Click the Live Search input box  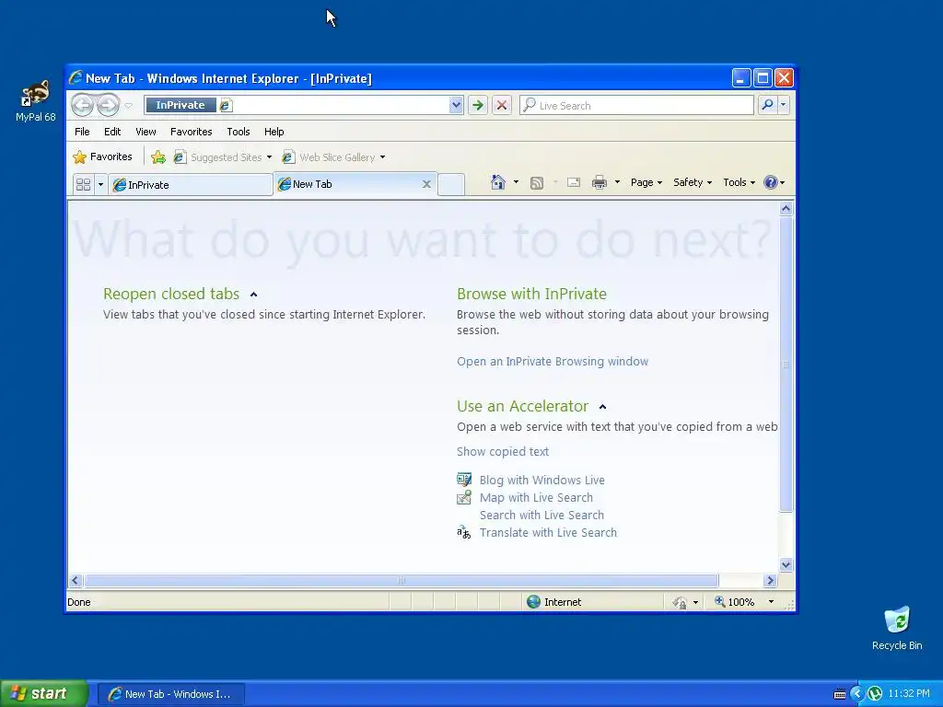click(x=636, y=105)
